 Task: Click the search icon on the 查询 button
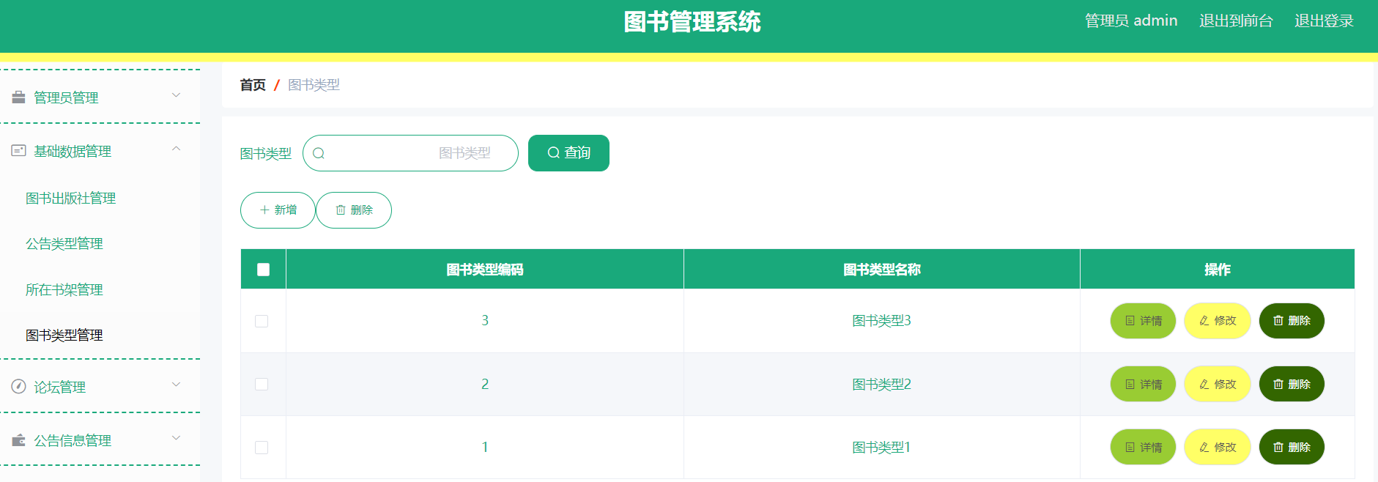554,152
